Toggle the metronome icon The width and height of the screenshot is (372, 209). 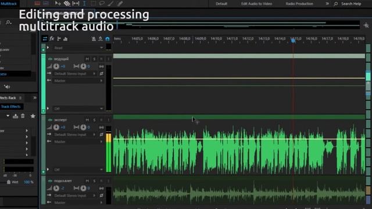click(x=94, y=39)
